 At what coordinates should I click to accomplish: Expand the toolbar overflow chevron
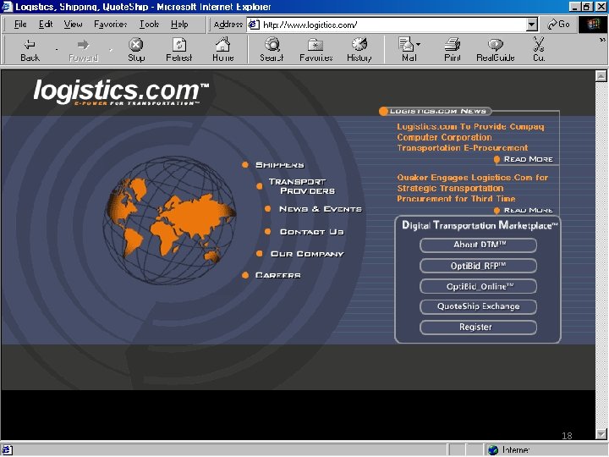(602, 40)
